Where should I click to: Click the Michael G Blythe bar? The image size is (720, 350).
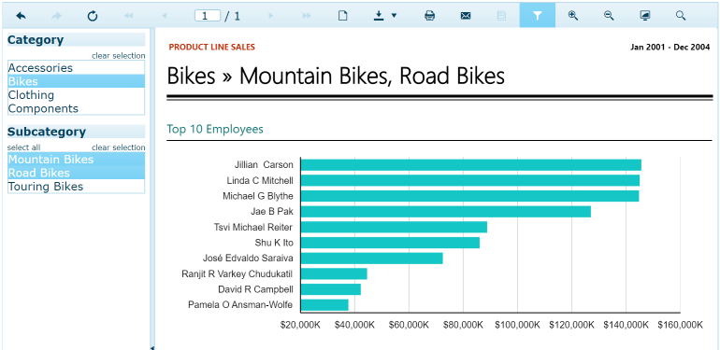click(x=469, y=196)
